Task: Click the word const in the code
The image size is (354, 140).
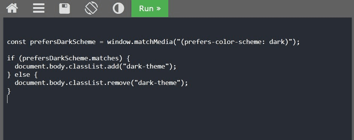Action: click(16, 42)
